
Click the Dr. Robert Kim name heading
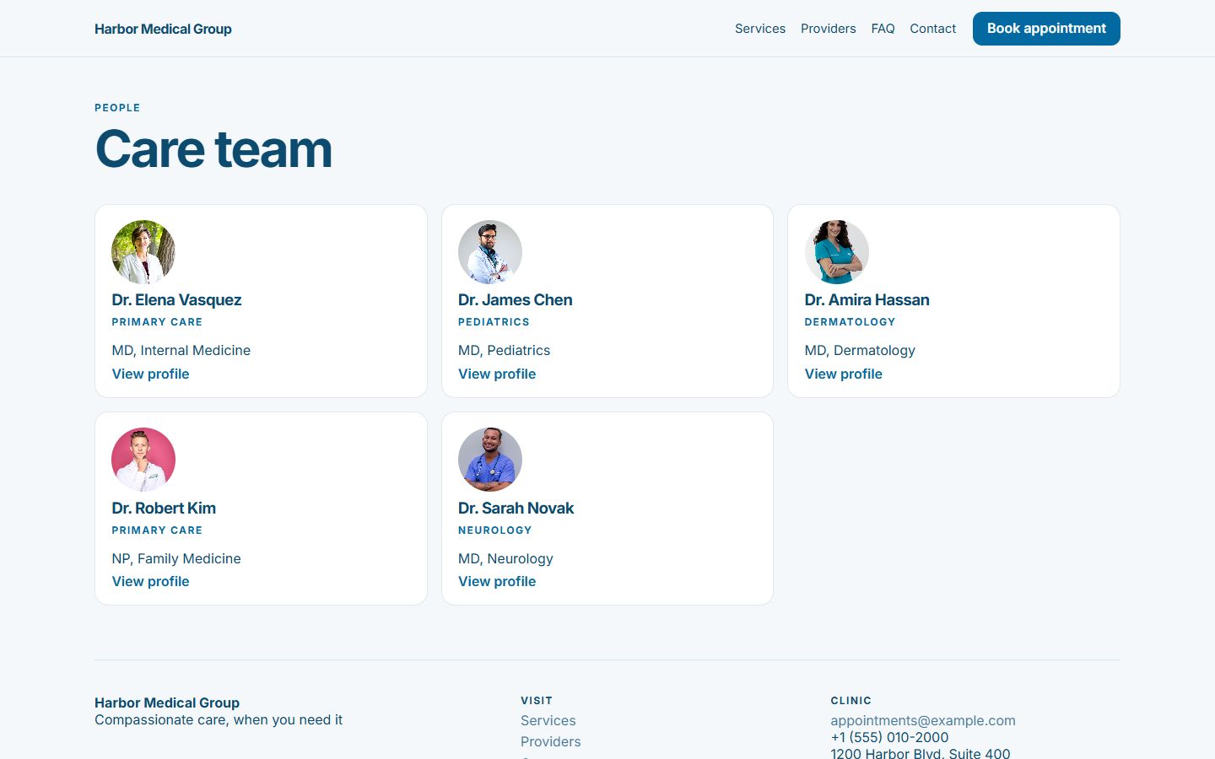pos(164,508)
